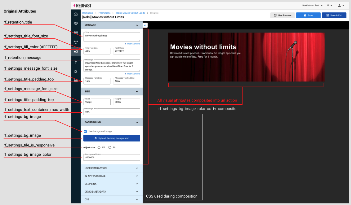This screenshot has height=205, width=351.
Task: Expand the USER INTERACTION section
Action: click(112, 168)
